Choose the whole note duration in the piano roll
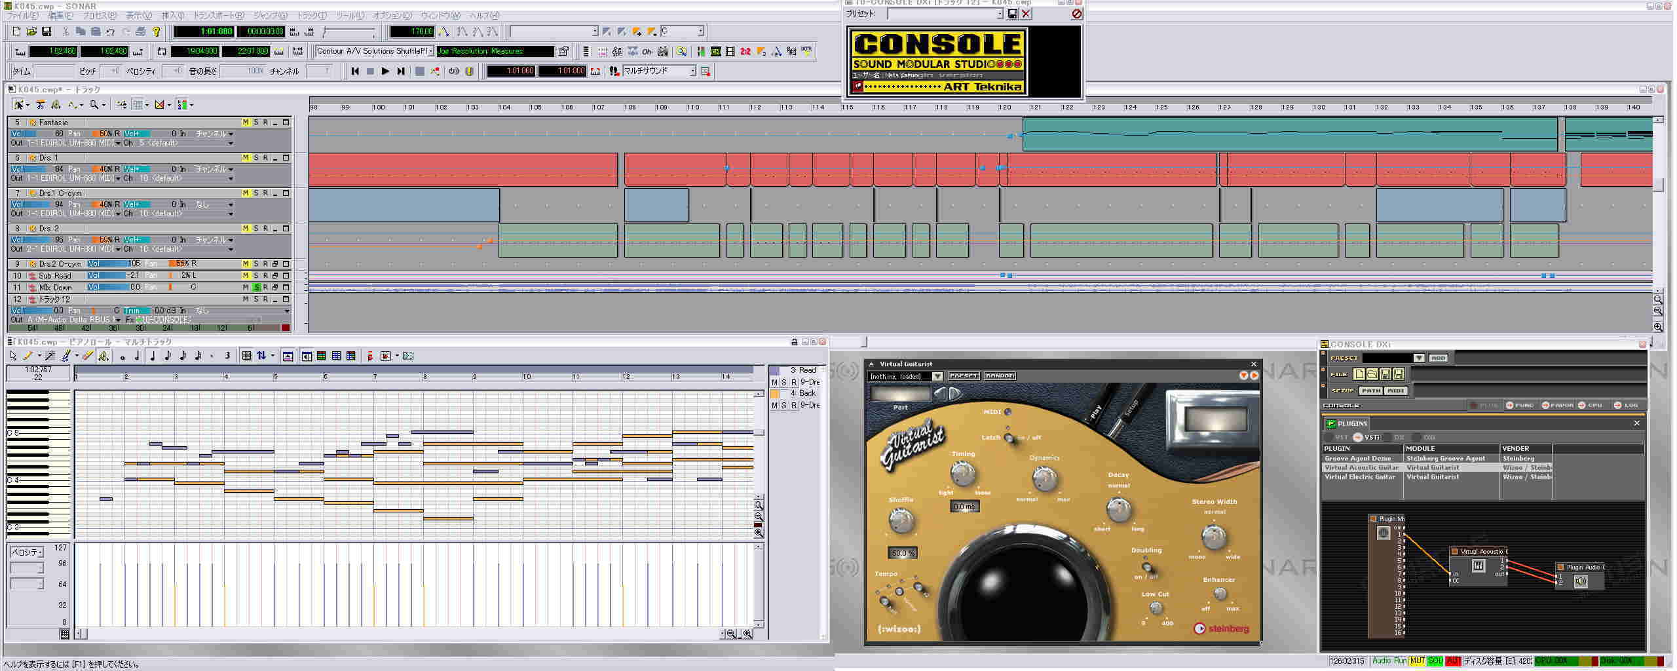The width and height of the screenshot is (1677, 671). point(122,356)
